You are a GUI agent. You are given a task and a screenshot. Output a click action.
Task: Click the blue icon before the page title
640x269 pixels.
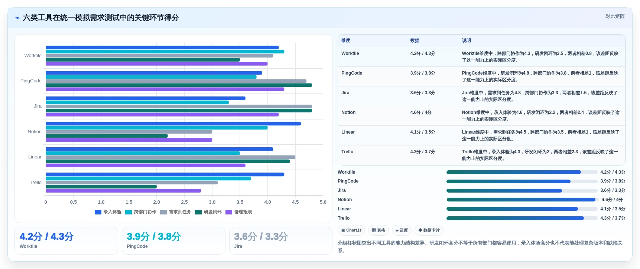(x=17, y=18)
